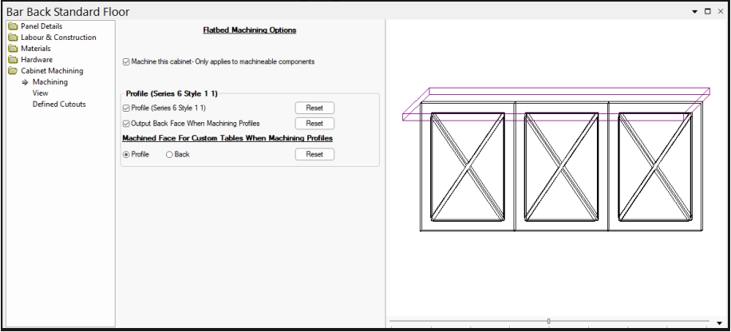Select Defined Cutouts in the tree

(59, 105)
